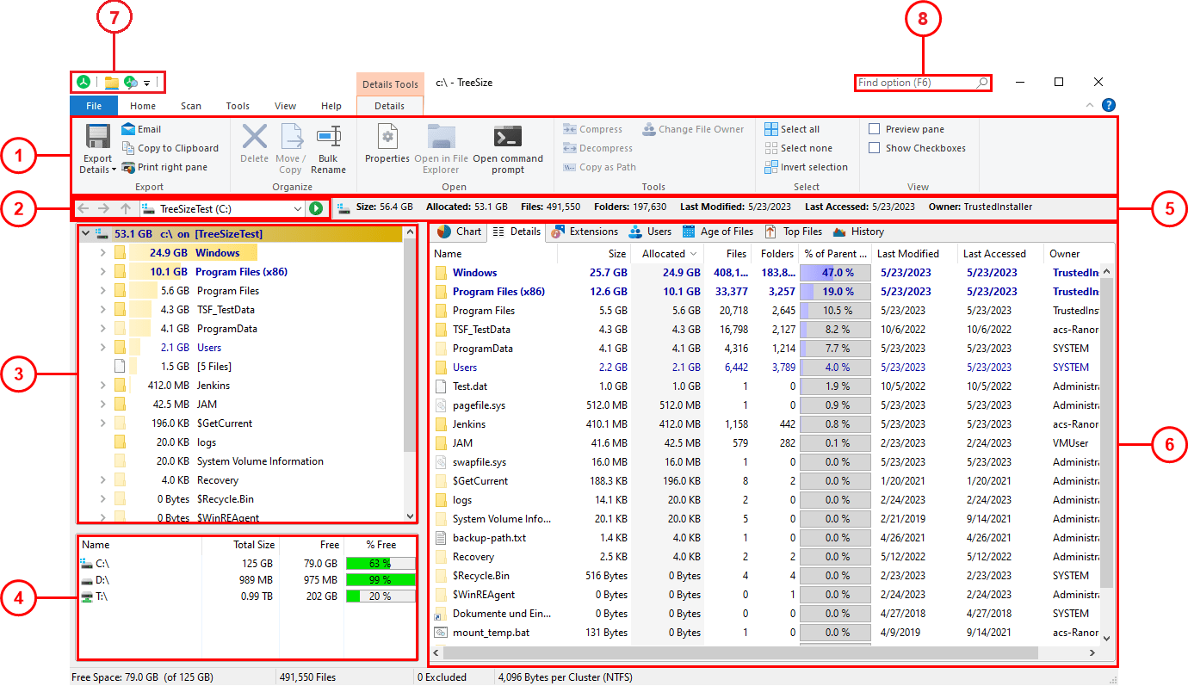Click the blue help question mark icon
The width and height of the screenshot is (1188, 686).
(x=1108, y=106)
